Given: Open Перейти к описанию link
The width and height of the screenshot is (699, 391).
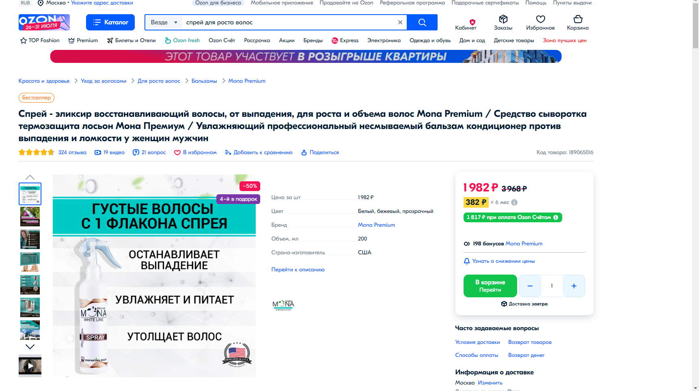Looking at the screenshot, I should pyautogui.click(x=298, y=270).
